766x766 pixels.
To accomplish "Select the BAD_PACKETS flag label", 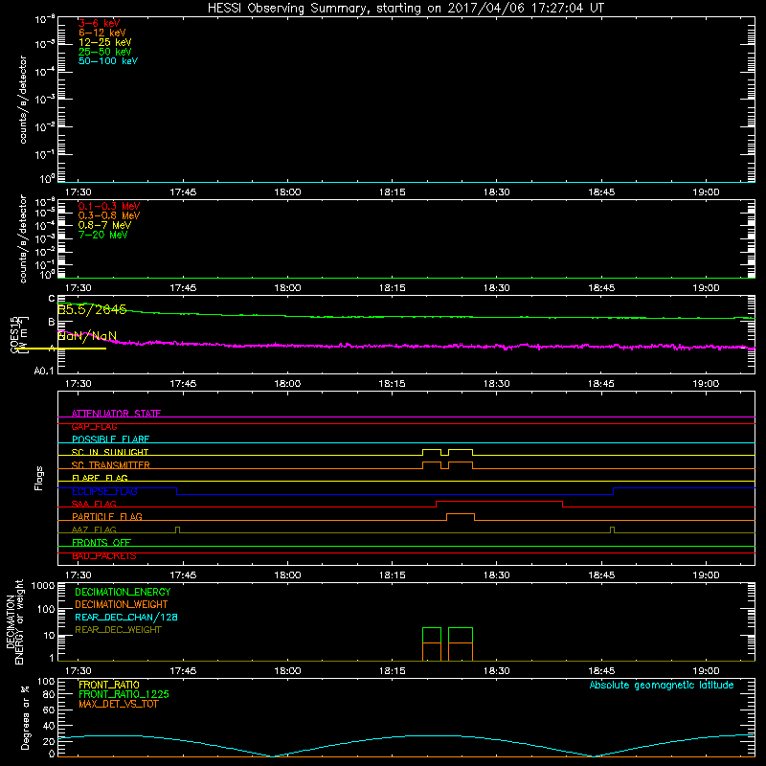I will pyautogui.click(x=104, y=556).
